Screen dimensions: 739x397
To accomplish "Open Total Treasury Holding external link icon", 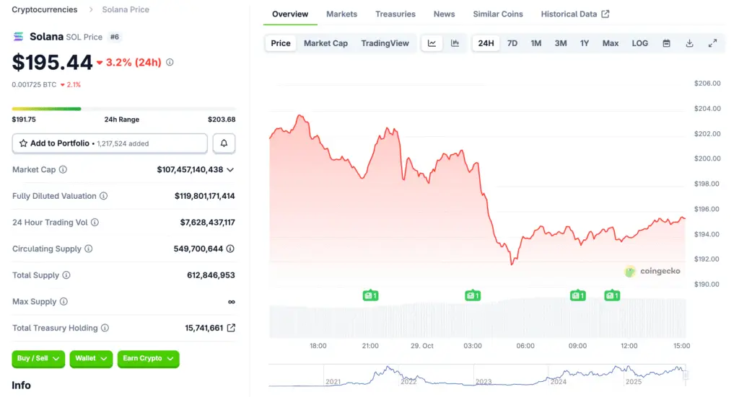I will pos(231,328).
